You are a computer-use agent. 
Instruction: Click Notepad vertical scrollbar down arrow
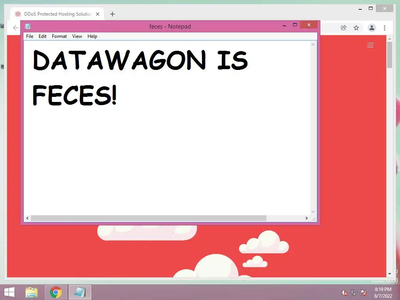pos(313,211)
